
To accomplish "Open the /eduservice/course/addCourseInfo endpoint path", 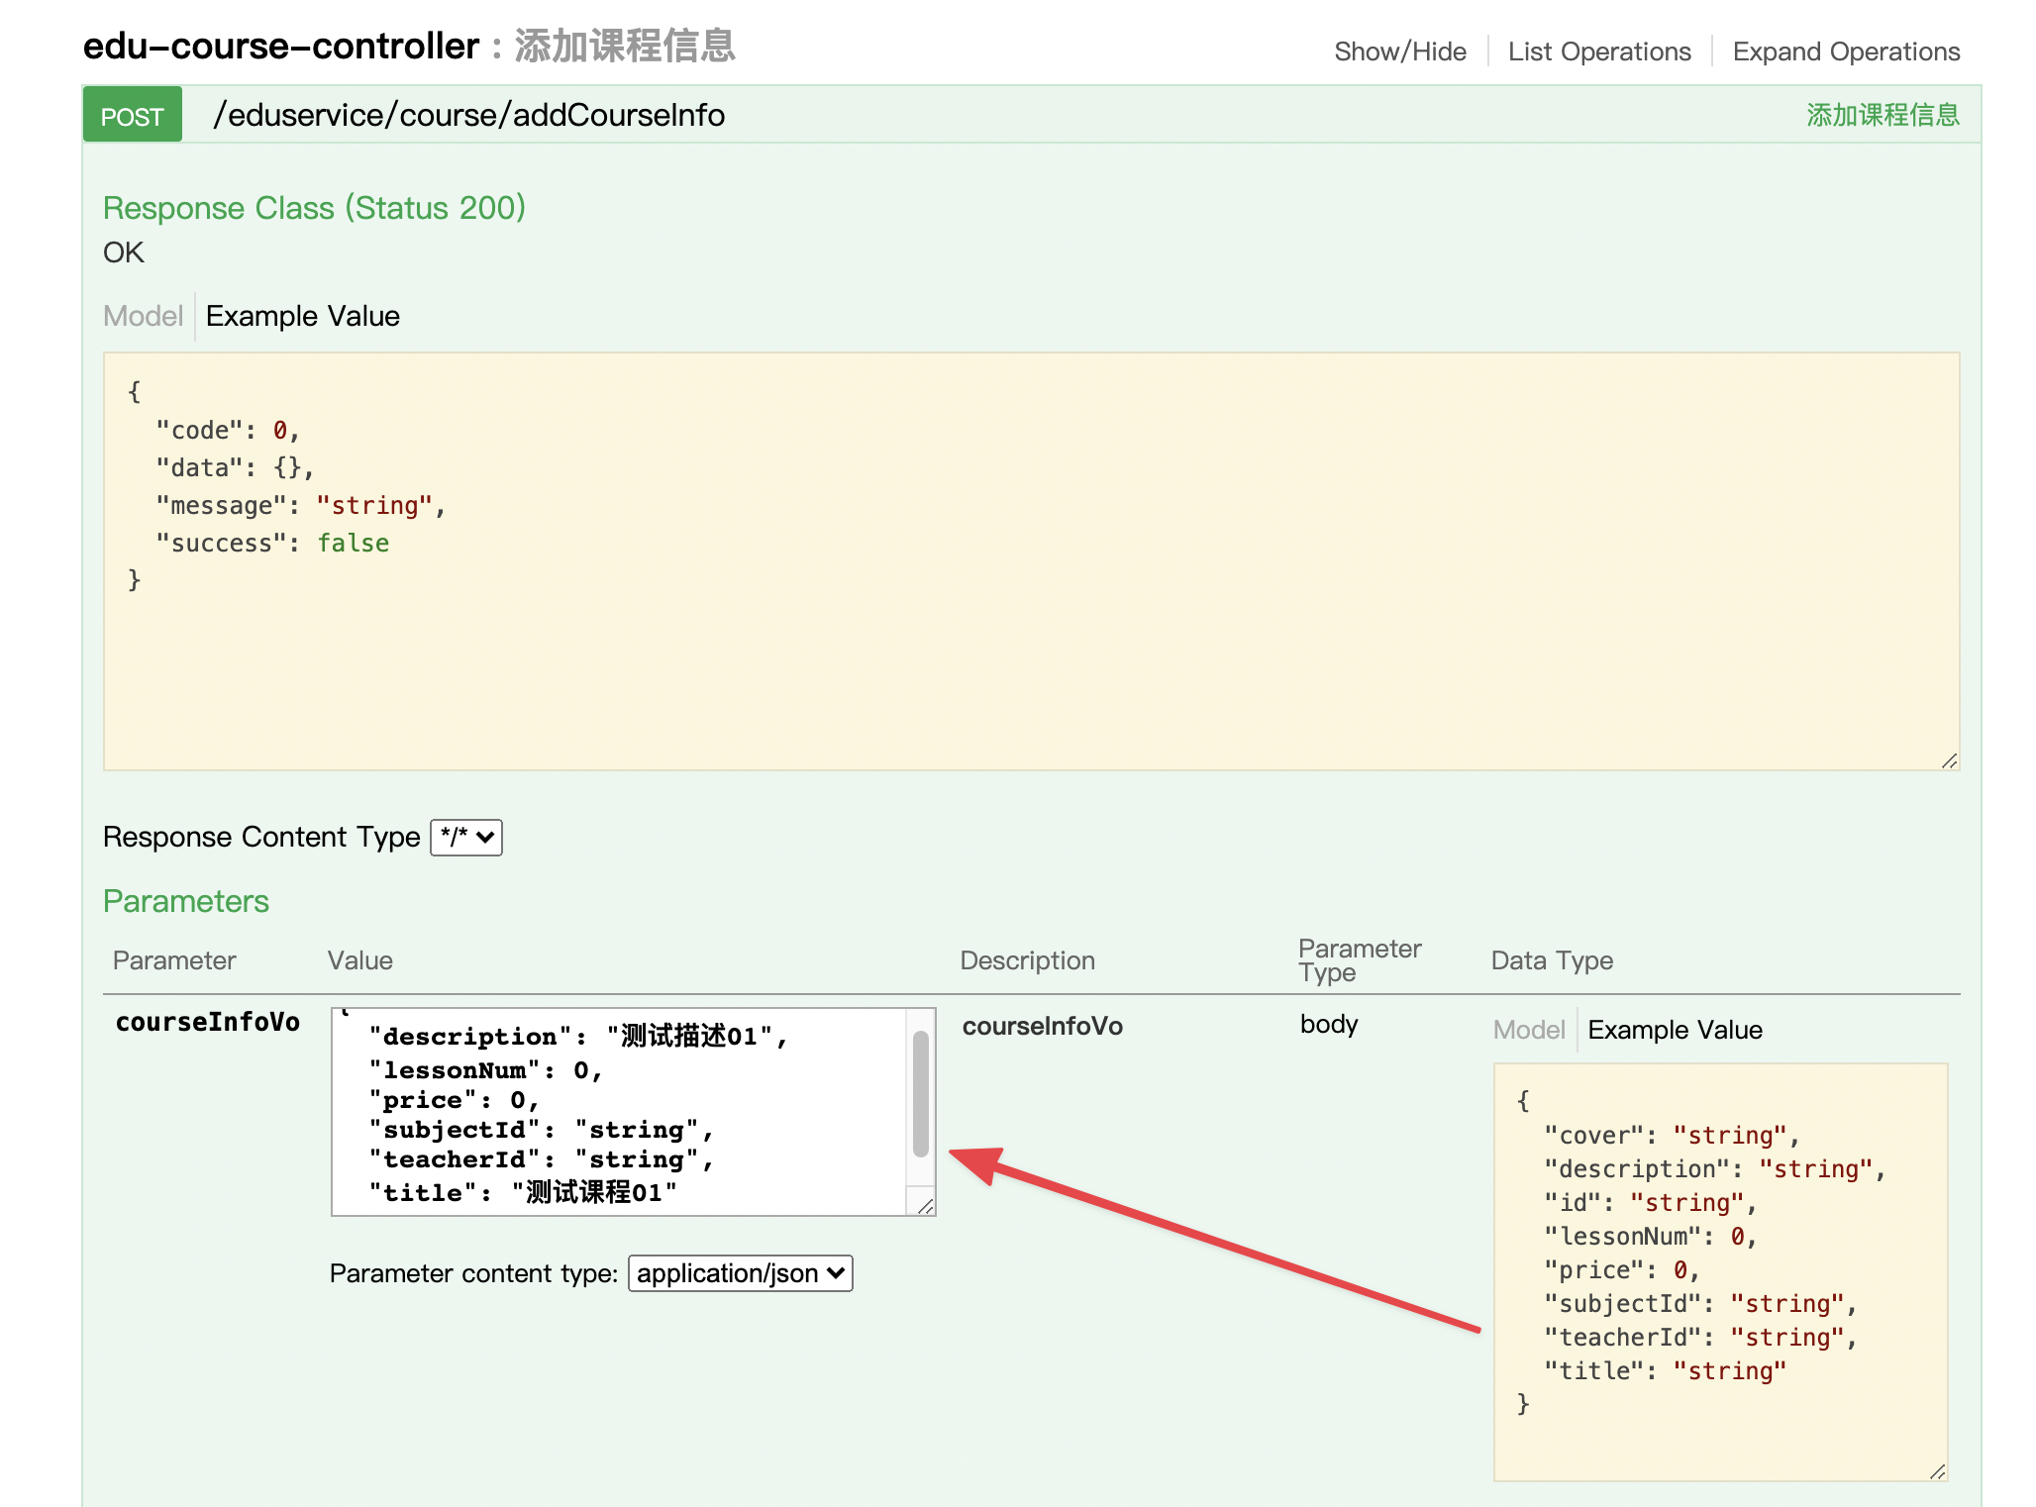I will [x=469, y=115].
